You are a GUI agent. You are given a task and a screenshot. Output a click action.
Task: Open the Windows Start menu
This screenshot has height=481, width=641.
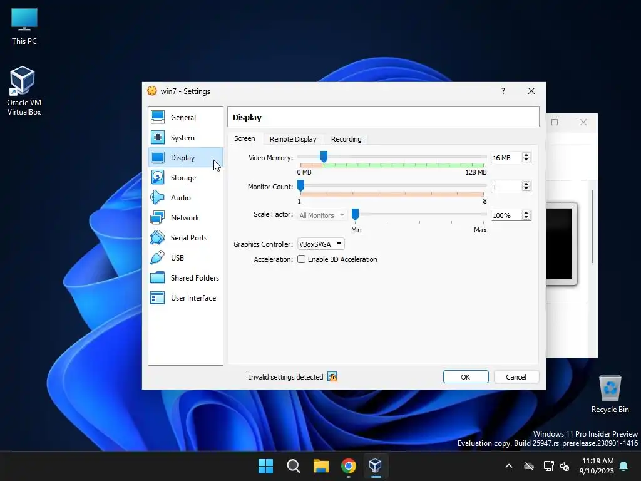click(x=265, y=466)
